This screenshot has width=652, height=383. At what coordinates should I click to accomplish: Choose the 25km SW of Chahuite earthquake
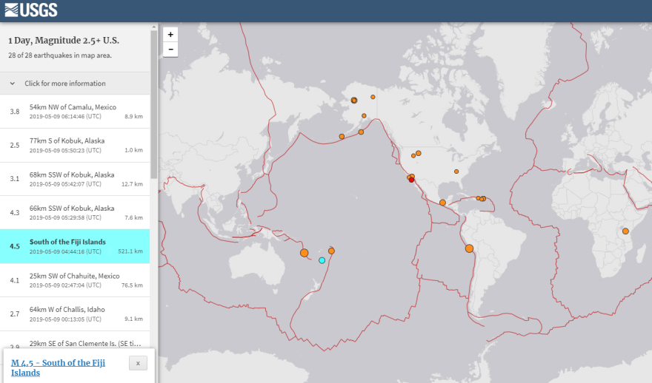(74, 280)
